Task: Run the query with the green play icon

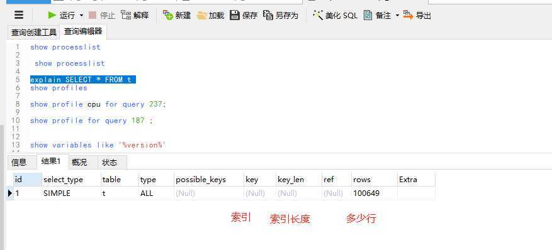Action: point(52,15)
